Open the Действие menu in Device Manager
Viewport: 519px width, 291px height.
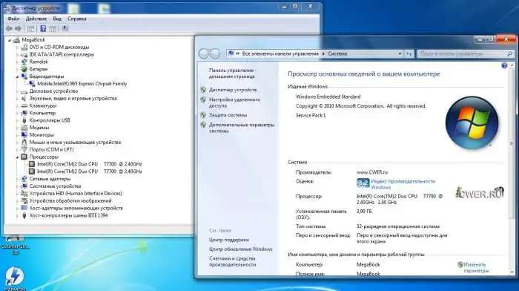pos(36,19)
